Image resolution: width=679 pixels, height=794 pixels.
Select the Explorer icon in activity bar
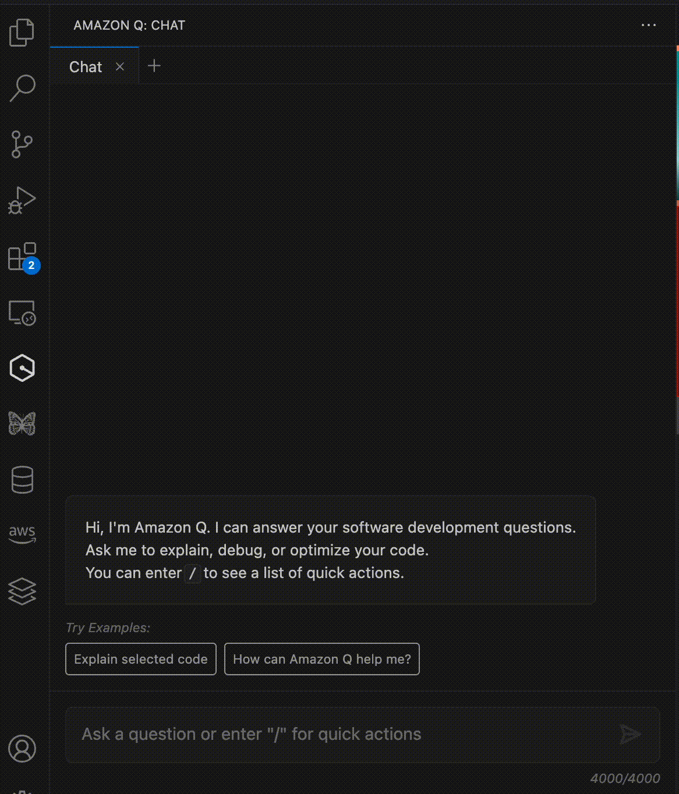[x=22, y=33]
